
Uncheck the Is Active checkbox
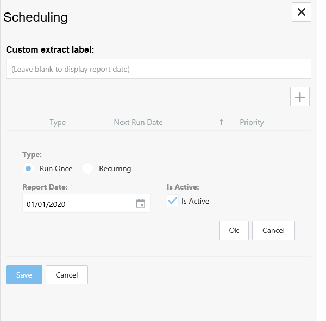click(173, 201)
